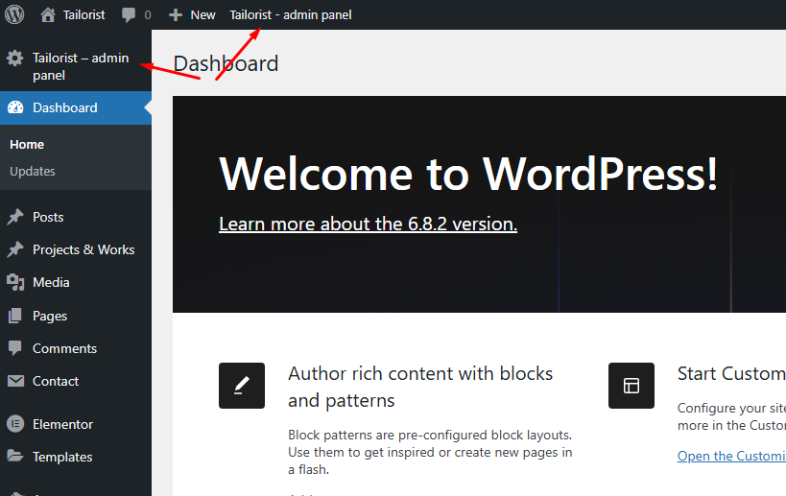Viewport: 786px width, 496px height.
Task: Open the Media menu
Action: [51, 282]
